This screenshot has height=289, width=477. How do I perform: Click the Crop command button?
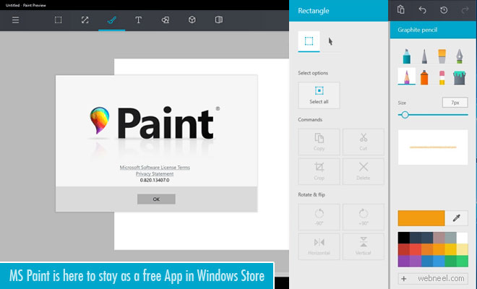click(319, 171)
